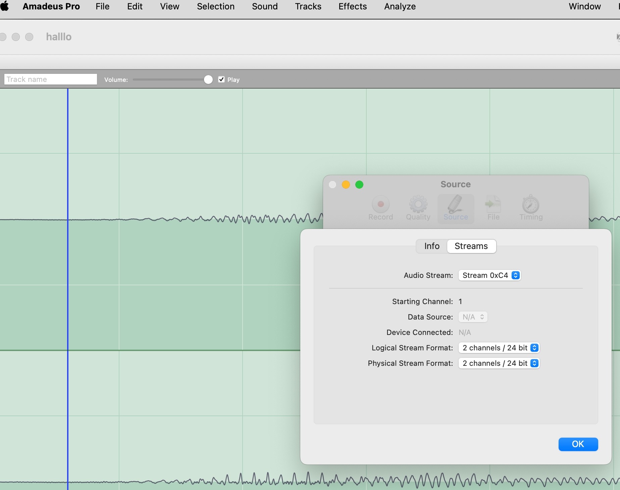Click the Starting Channel value 1
The image size is (620, 490).
[x=460, y=301]
